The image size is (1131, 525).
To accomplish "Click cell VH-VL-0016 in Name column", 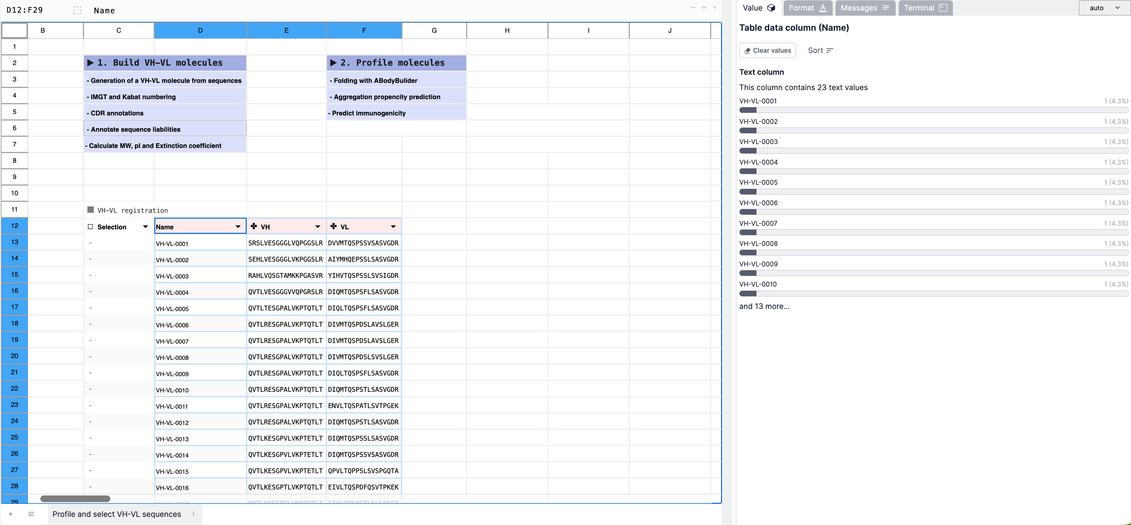I will click(x=200, y=487).
